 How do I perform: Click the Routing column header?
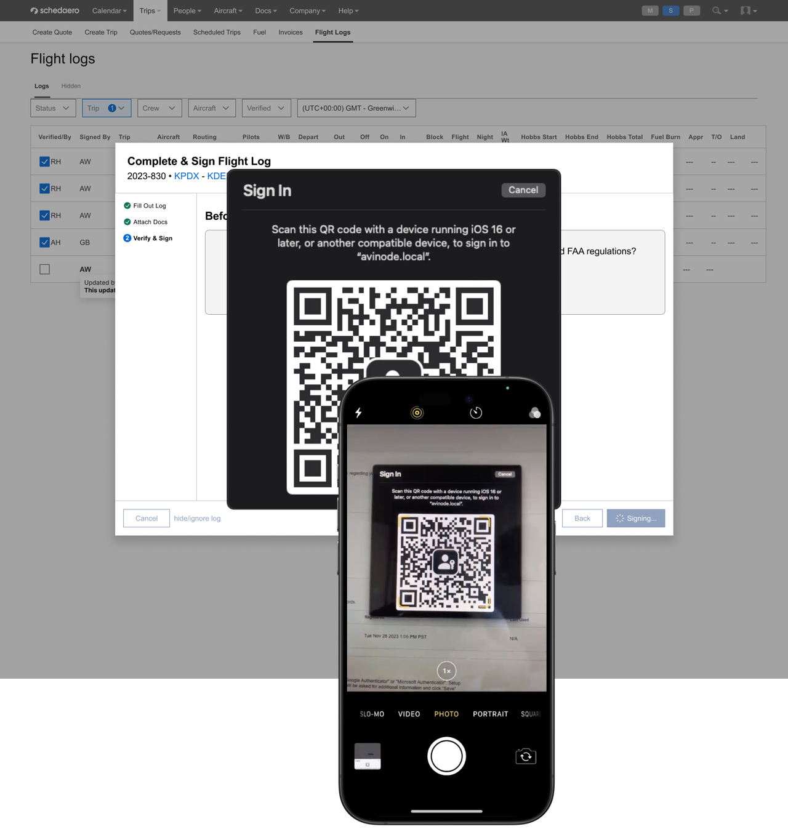point(204,137)
